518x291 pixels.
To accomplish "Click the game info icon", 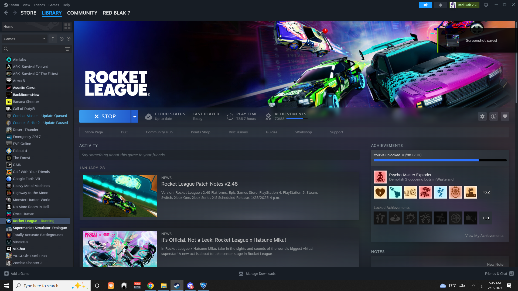I will pos(493,116).
